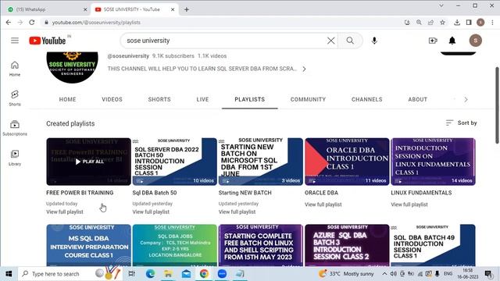500x281 pixels.
Task: Play all on FREE POWER BI TRAINING thumbnail
Action: tap(88, 162)
